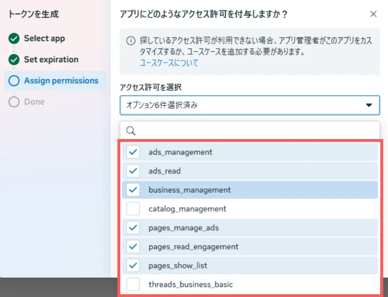Click the grey circle icon beside Done

click(x=14, y=102)
